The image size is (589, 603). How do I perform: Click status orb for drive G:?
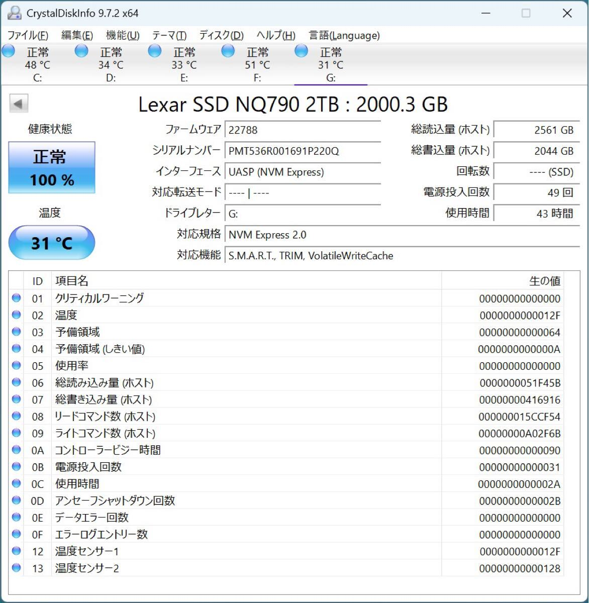click(302, 51)
